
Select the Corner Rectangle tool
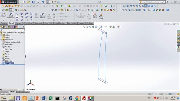click(x=17, y=17)
